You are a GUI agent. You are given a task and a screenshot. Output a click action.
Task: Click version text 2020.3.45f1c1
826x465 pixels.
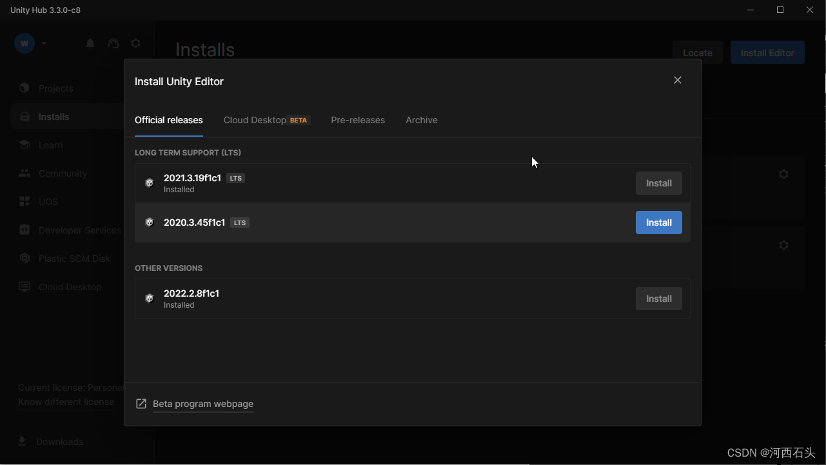pyautogui.click(x=194, y=223)
